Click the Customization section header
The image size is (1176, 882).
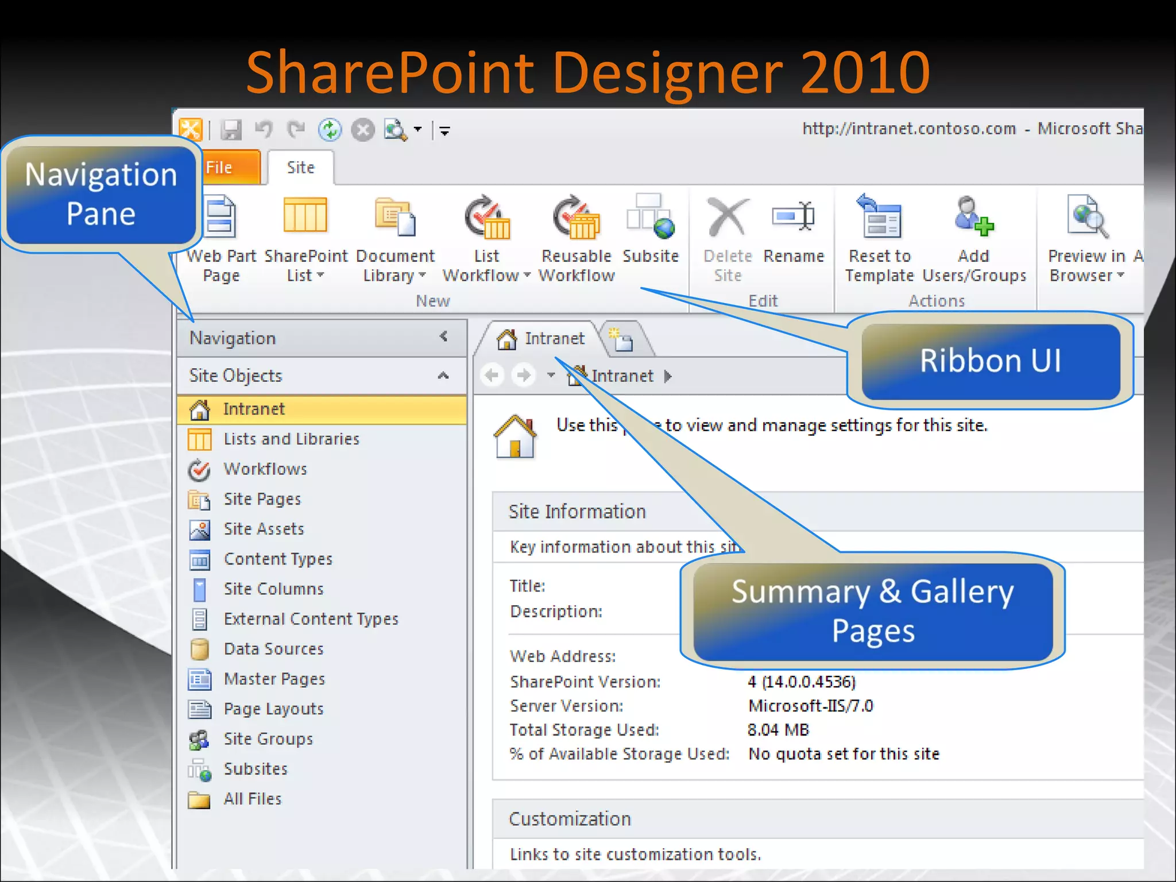570,819
